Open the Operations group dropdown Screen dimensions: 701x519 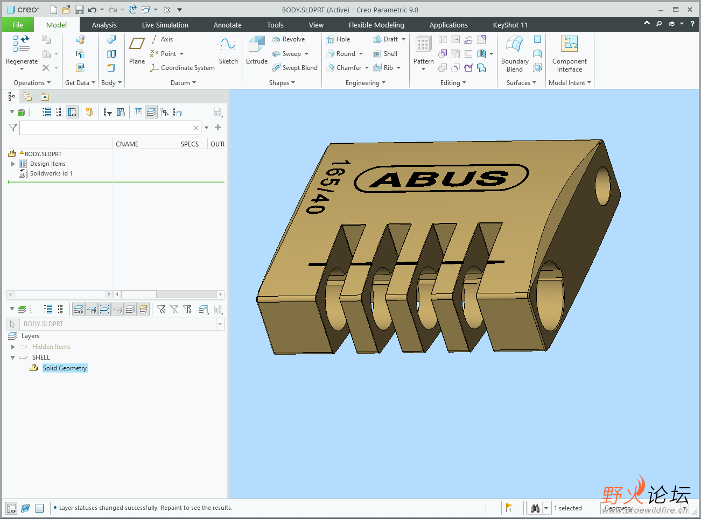[32, 83]
